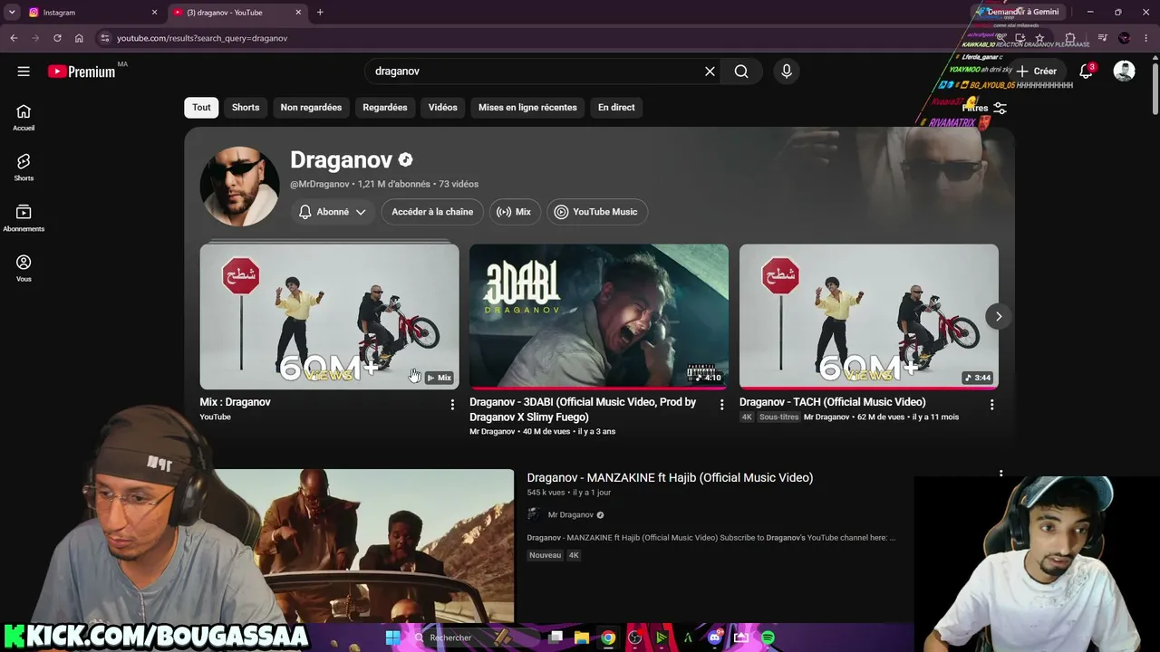Open Accueil in the sidebar
Viewport: 1160px width, 652px height.
24,117
